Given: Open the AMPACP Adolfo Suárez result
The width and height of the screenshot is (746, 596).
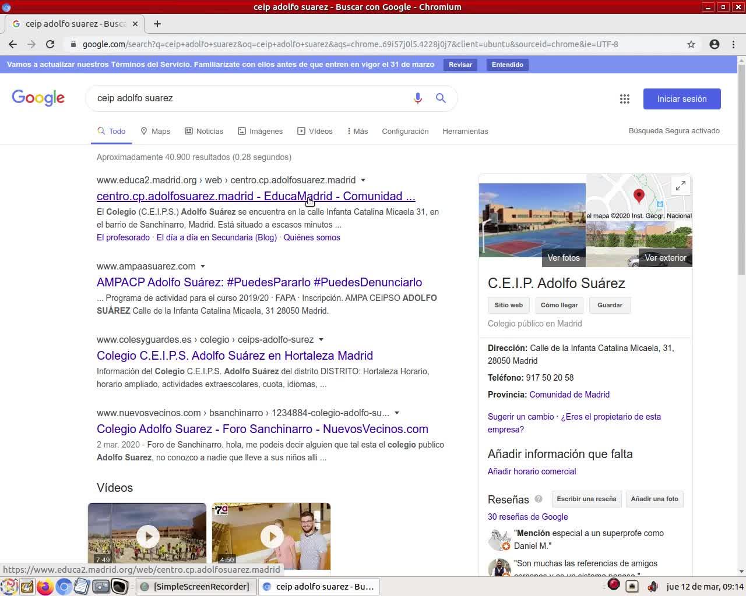Looking at the screenshot, I should [259, 282].
